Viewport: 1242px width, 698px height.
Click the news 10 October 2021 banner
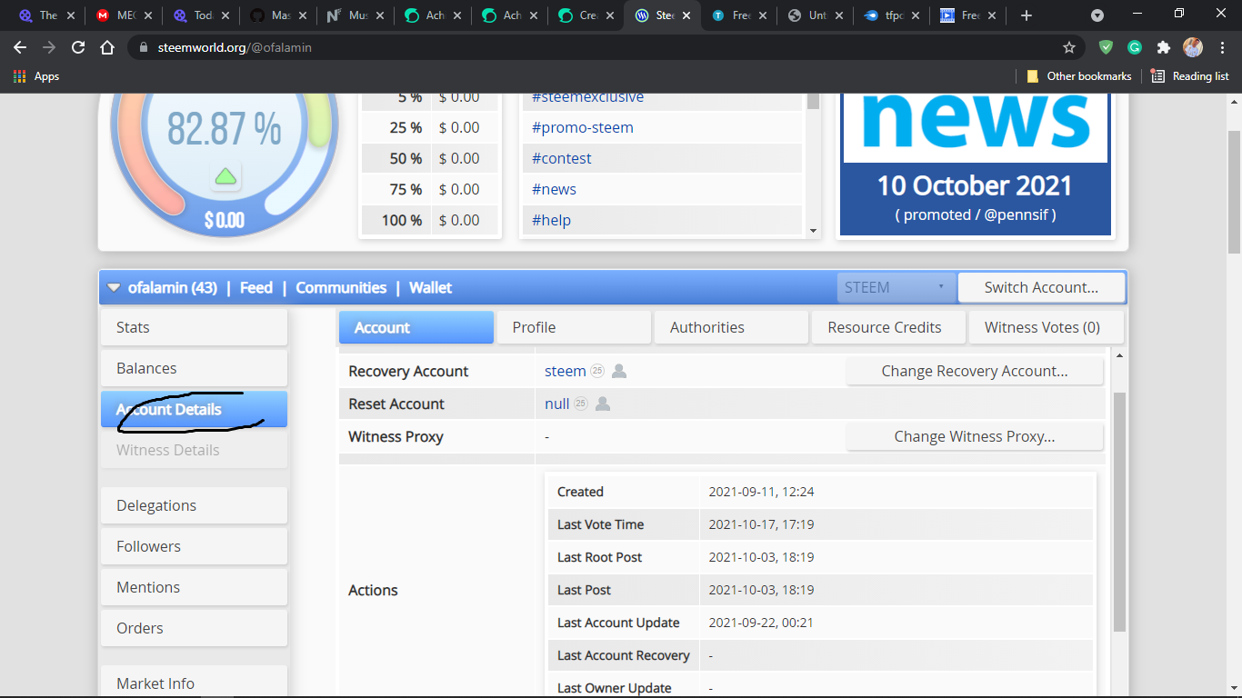pyautogui.click(x=976, y=164)
